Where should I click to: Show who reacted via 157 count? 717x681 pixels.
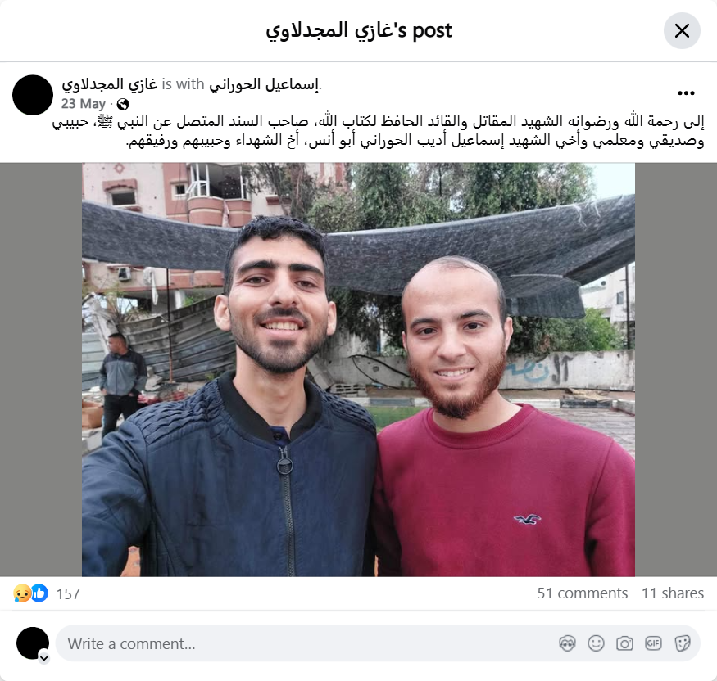(x=68, y=593)
